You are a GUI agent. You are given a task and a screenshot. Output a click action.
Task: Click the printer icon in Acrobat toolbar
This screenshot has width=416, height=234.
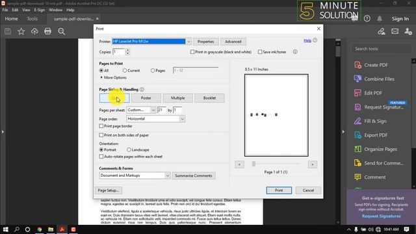click(47, 31)
